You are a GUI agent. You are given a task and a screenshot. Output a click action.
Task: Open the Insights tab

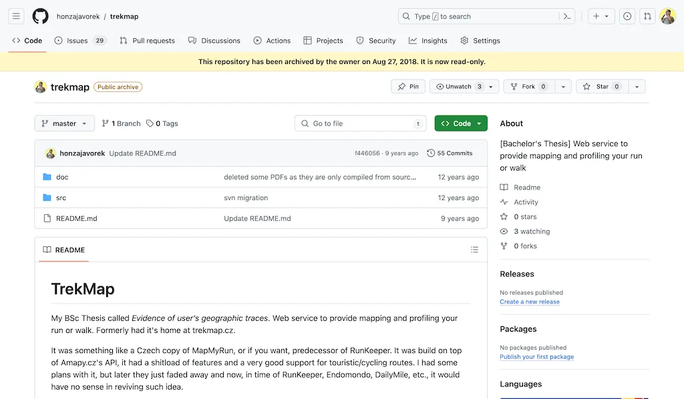tap(428, 41)
